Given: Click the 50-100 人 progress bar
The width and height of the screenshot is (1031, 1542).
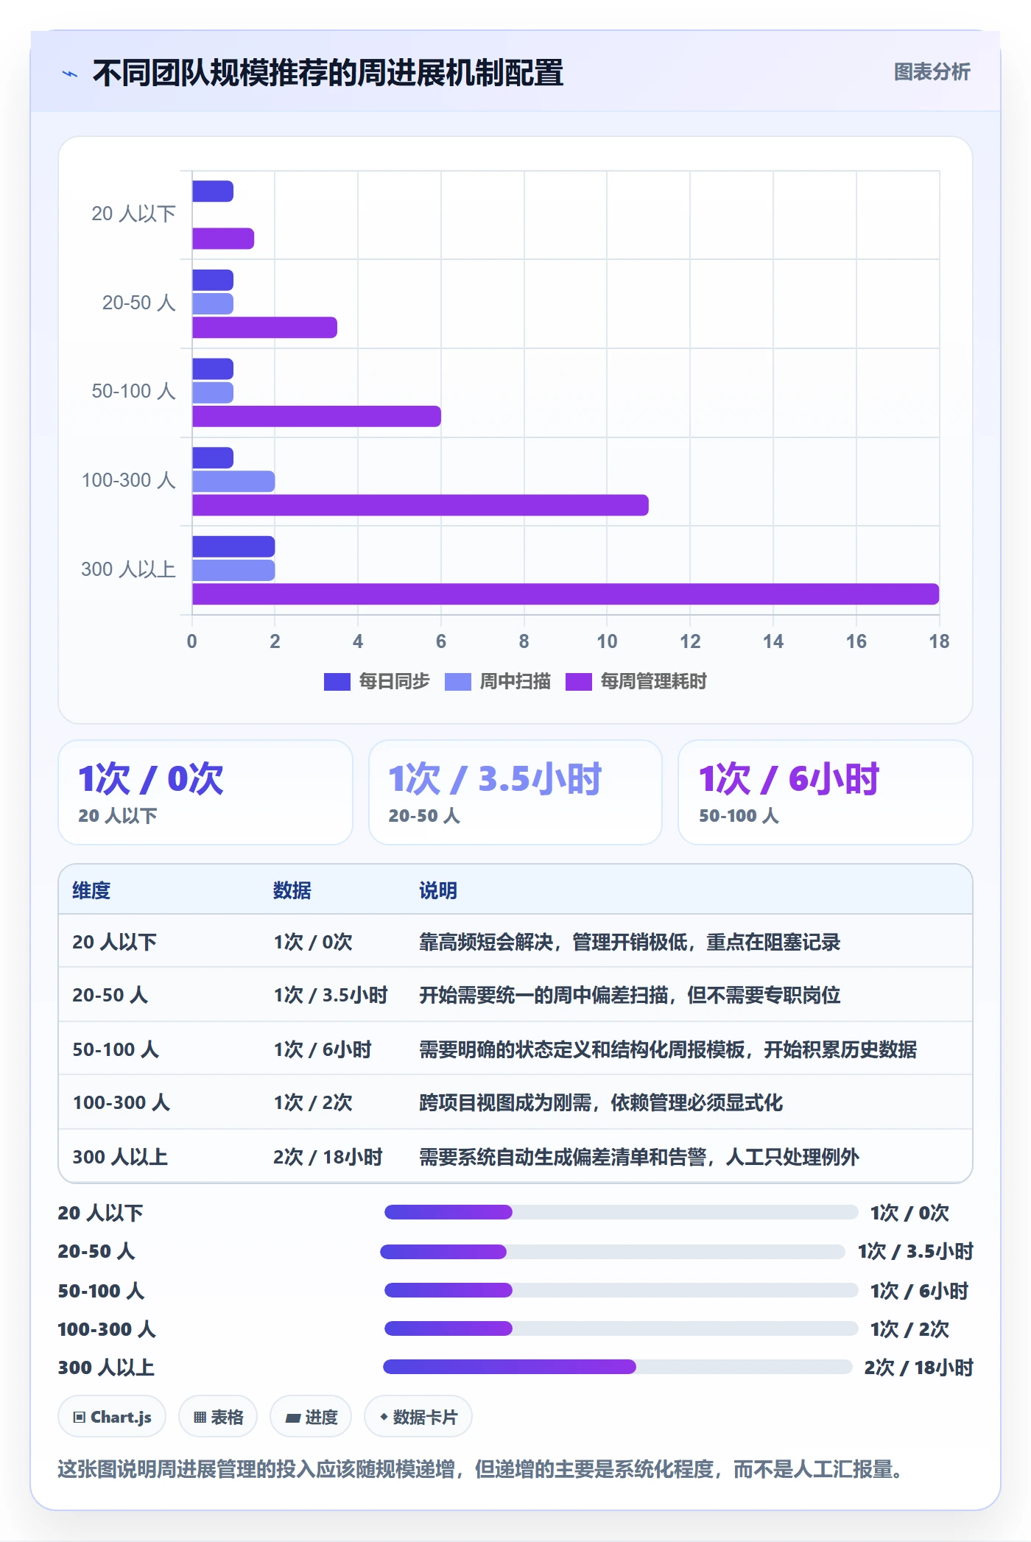Looking at the screenshot, I should [621, 1290].
